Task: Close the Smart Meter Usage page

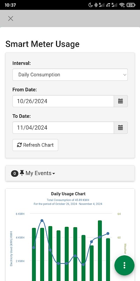Action: click(10, 19)
